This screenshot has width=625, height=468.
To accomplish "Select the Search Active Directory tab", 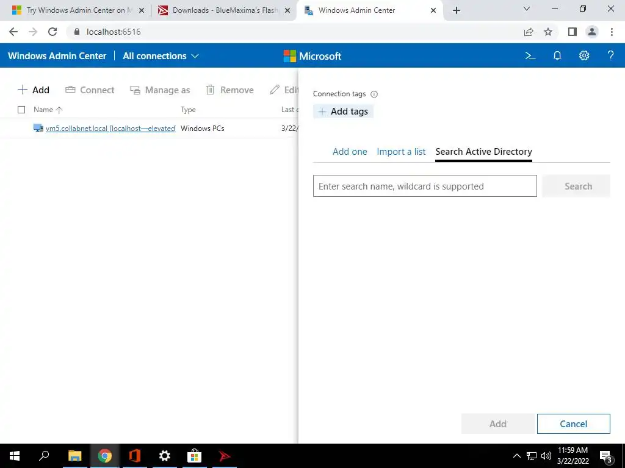I will (483, 152).
